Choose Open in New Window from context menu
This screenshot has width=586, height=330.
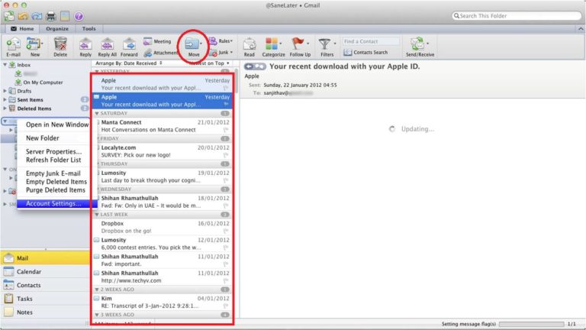(56, 125)
